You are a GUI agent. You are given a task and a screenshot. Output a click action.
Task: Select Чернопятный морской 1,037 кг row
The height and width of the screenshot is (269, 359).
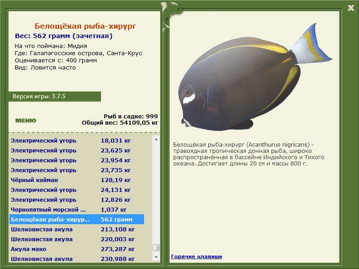coord(77,209)
